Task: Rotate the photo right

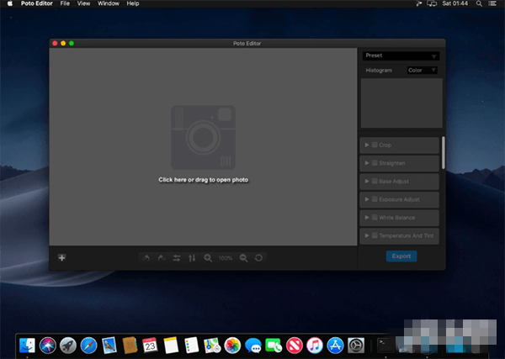Action: (161, 257)
